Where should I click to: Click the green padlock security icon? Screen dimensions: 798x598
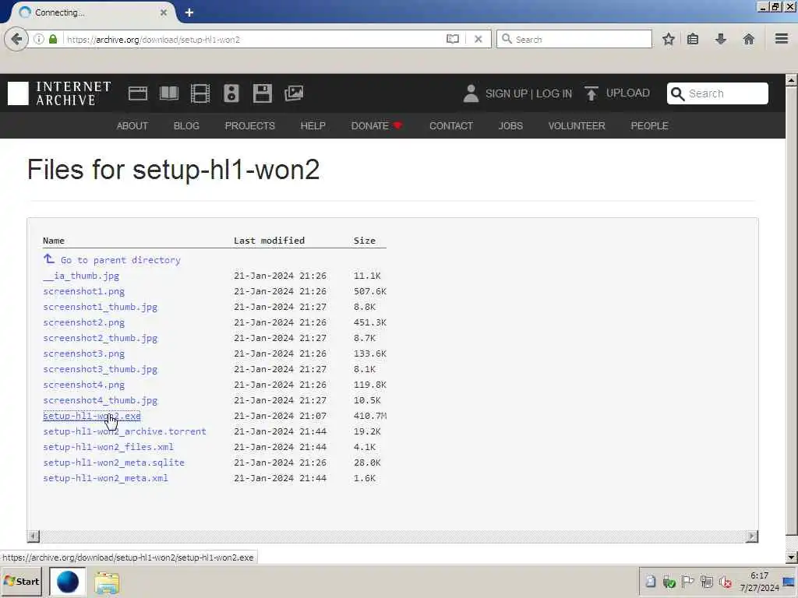coord(53,39)
